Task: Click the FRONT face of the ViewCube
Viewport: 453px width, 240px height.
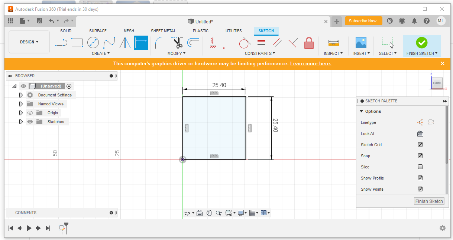Action: click(437, 83)
